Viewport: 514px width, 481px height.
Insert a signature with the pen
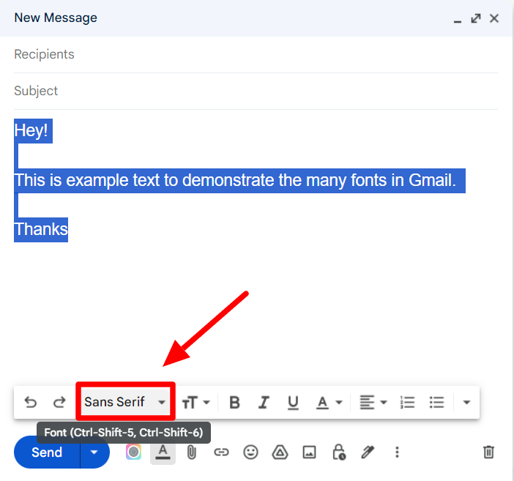[368, 452]
